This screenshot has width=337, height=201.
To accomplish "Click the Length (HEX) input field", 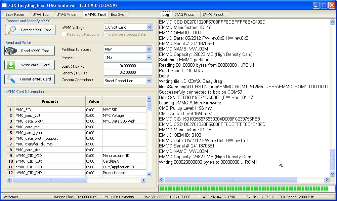I will (128, 72).
